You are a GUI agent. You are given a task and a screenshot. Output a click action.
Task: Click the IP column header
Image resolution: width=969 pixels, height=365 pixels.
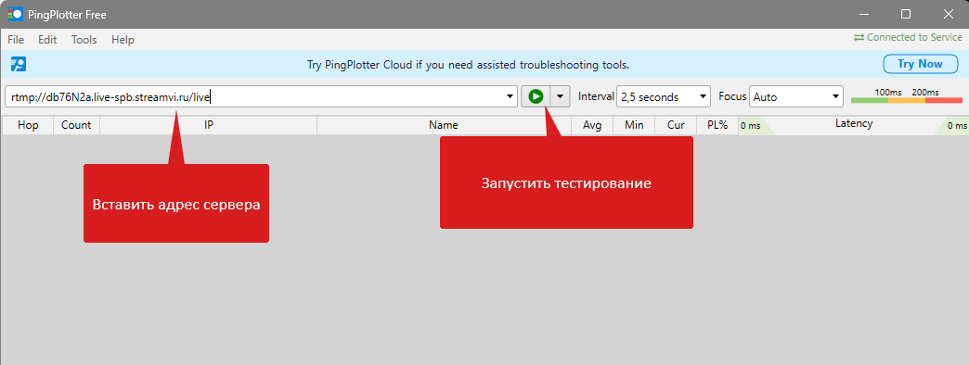click(x=208, y=125)
